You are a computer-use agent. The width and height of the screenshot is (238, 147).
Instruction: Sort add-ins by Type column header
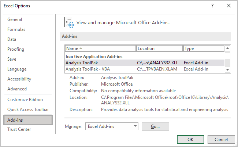[x=204, y=49]
